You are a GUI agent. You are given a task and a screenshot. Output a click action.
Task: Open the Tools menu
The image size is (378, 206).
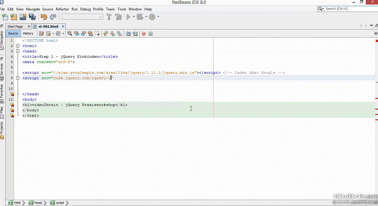pyautogui.click(x=122, y=9)
